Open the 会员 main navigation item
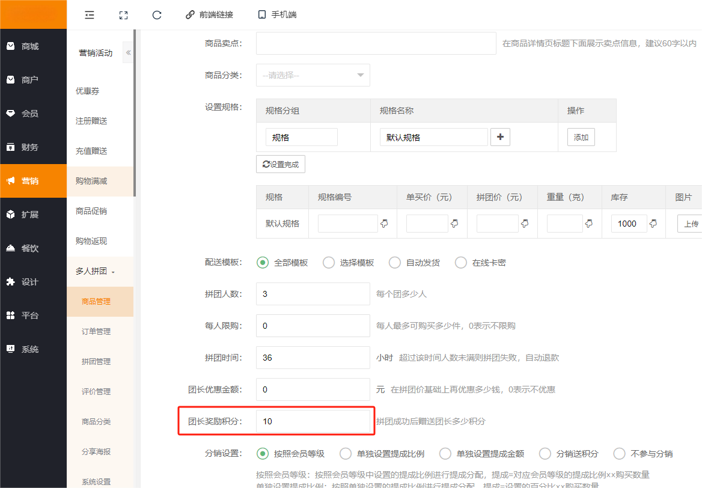 (x=29, y=114)
